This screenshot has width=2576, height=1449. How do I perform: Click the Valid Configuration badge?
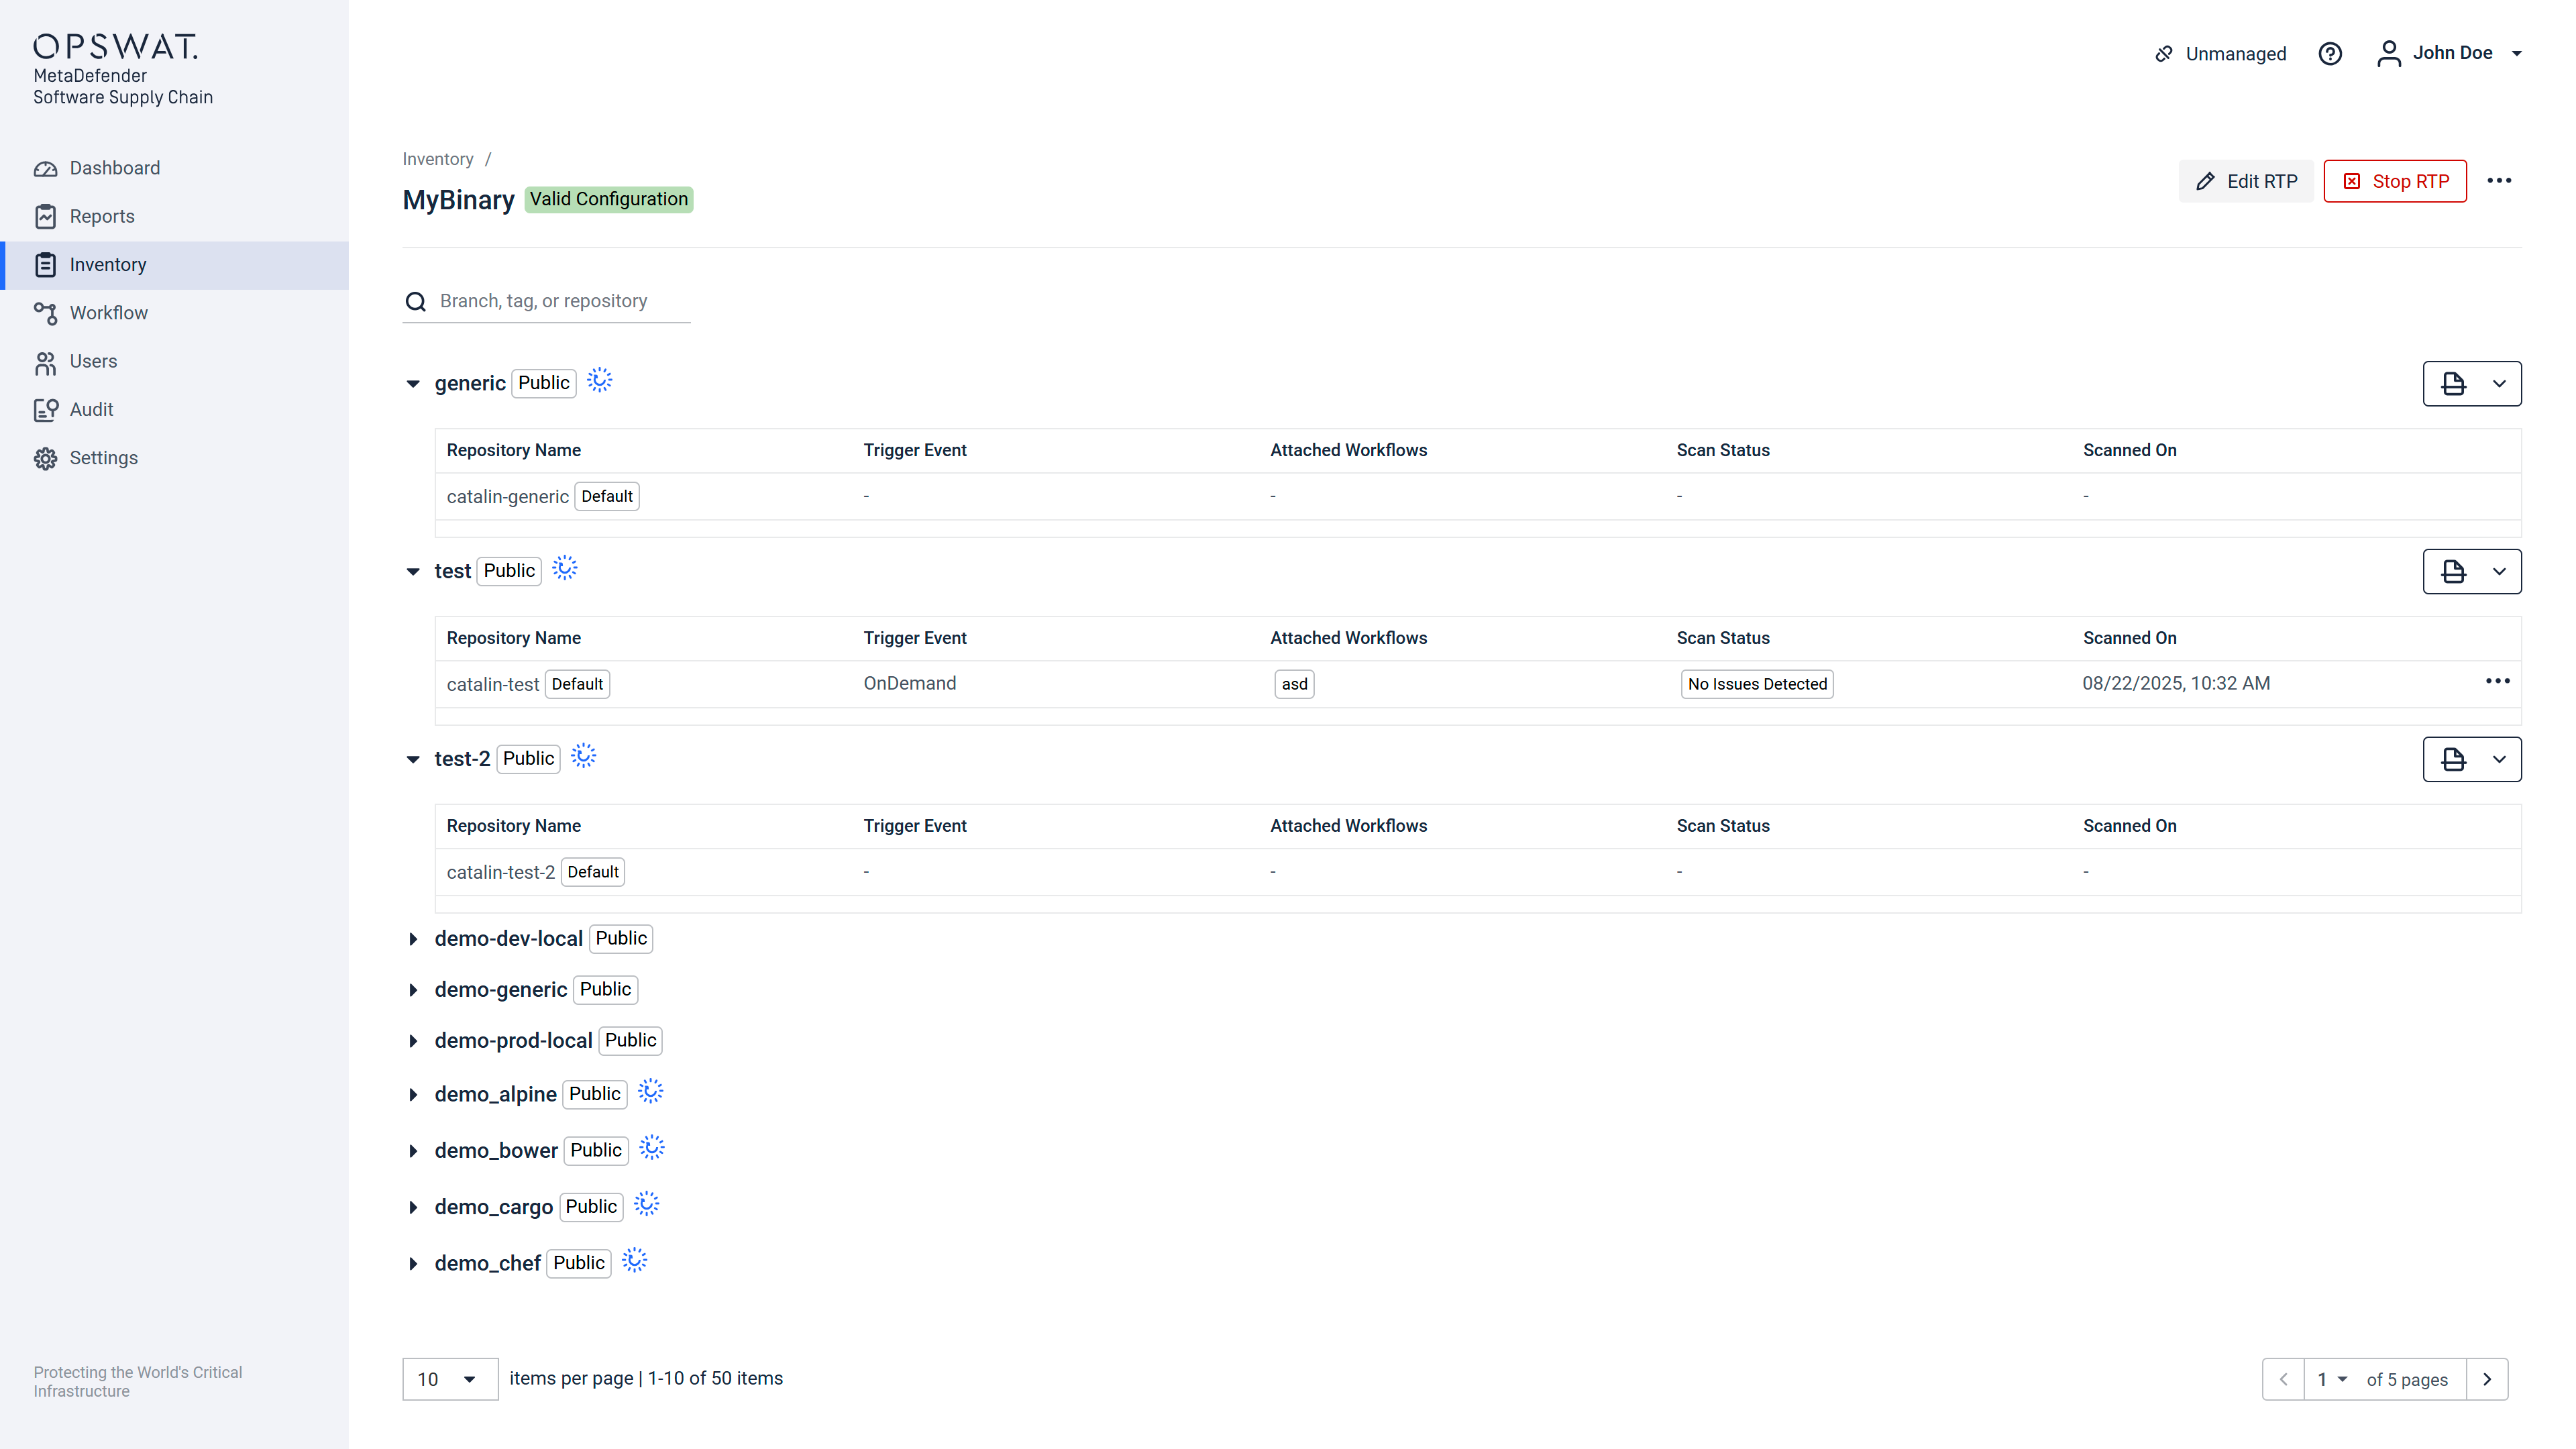tap(609, 199)
